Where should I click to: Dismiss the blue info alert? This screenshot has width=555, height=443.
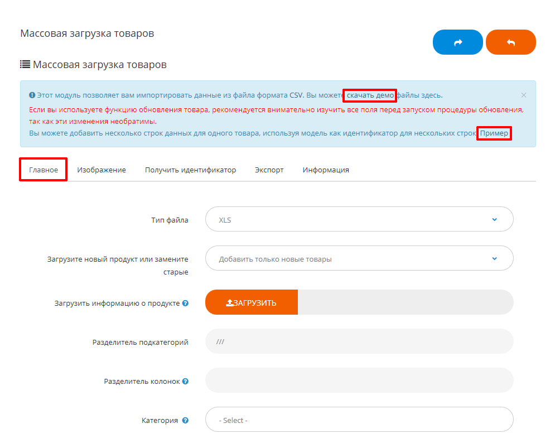[x=523, y=95]
